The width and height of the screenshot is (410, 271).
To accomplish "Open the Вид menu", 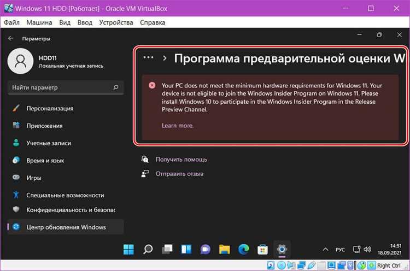I will click(65, 22).
